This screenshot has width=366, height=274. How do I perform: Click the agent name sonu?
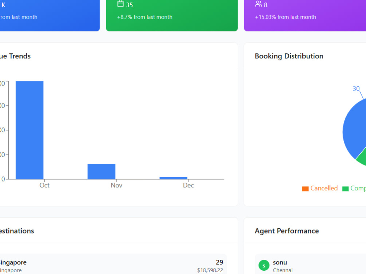click(280, 263)
